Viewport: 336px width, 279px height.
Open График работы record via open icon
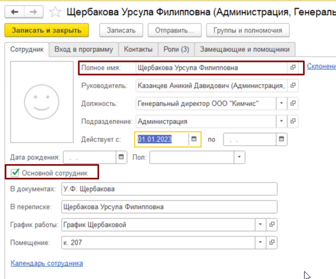(x=272, y=224)
